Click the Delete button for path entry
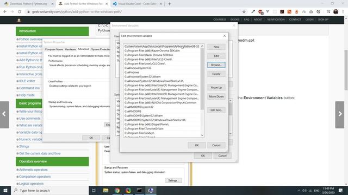This screenshot has height=195, width=348. coord(216,74)
